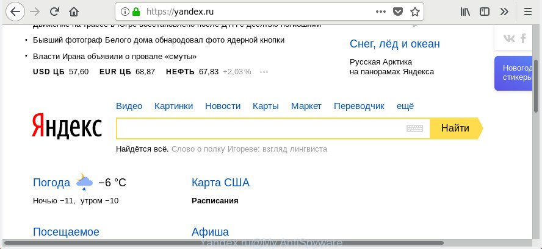The width and height of the screenshot is (542, 249).
Task: Open the Маркет tab
Action: tap(306, 106)
